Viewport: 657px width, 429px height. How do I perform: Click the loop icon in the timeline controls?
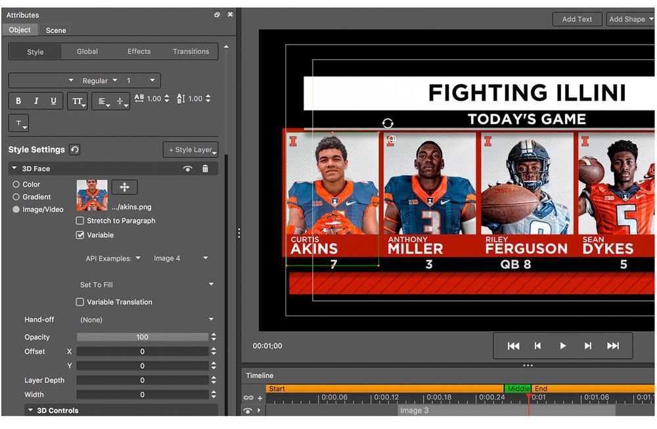coord(249,397)
